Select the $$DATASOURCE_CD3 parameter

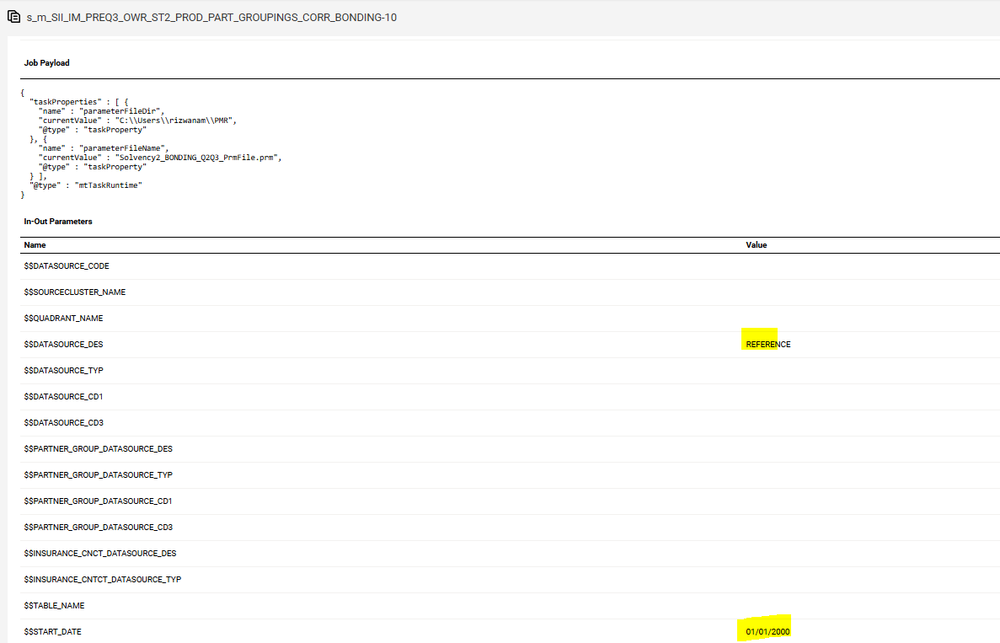pyautogui.click(x=63, y=423)
